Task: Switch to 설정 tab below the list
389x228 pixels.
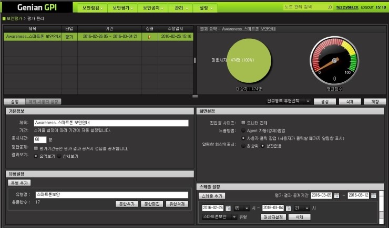Action: (x=15, y=102)
